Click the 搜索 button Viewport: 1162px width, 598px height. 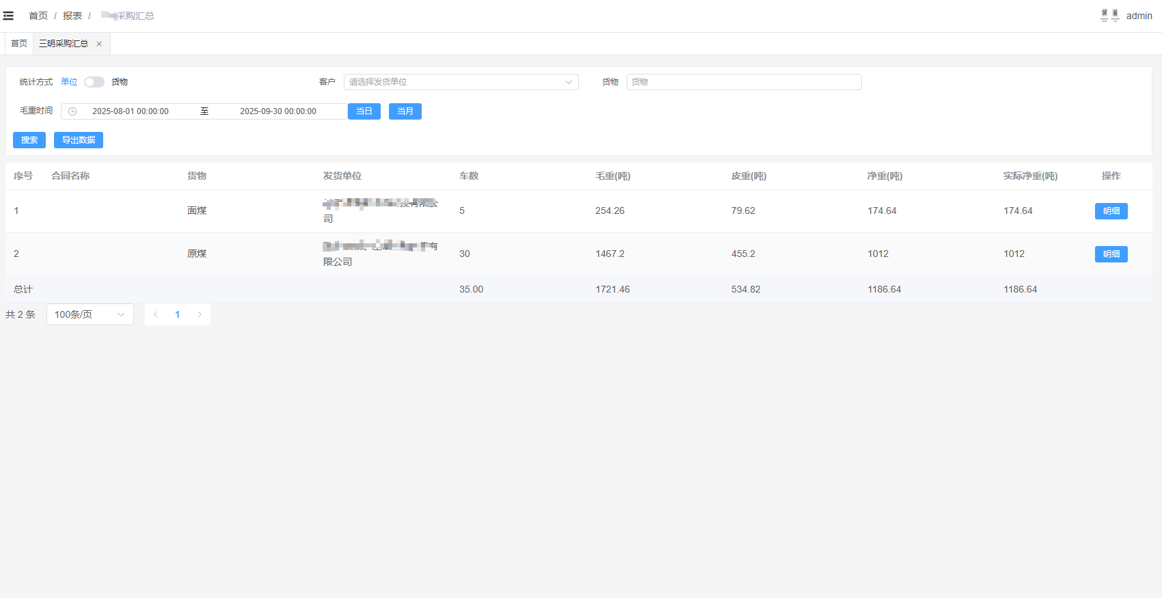(29, 140)
